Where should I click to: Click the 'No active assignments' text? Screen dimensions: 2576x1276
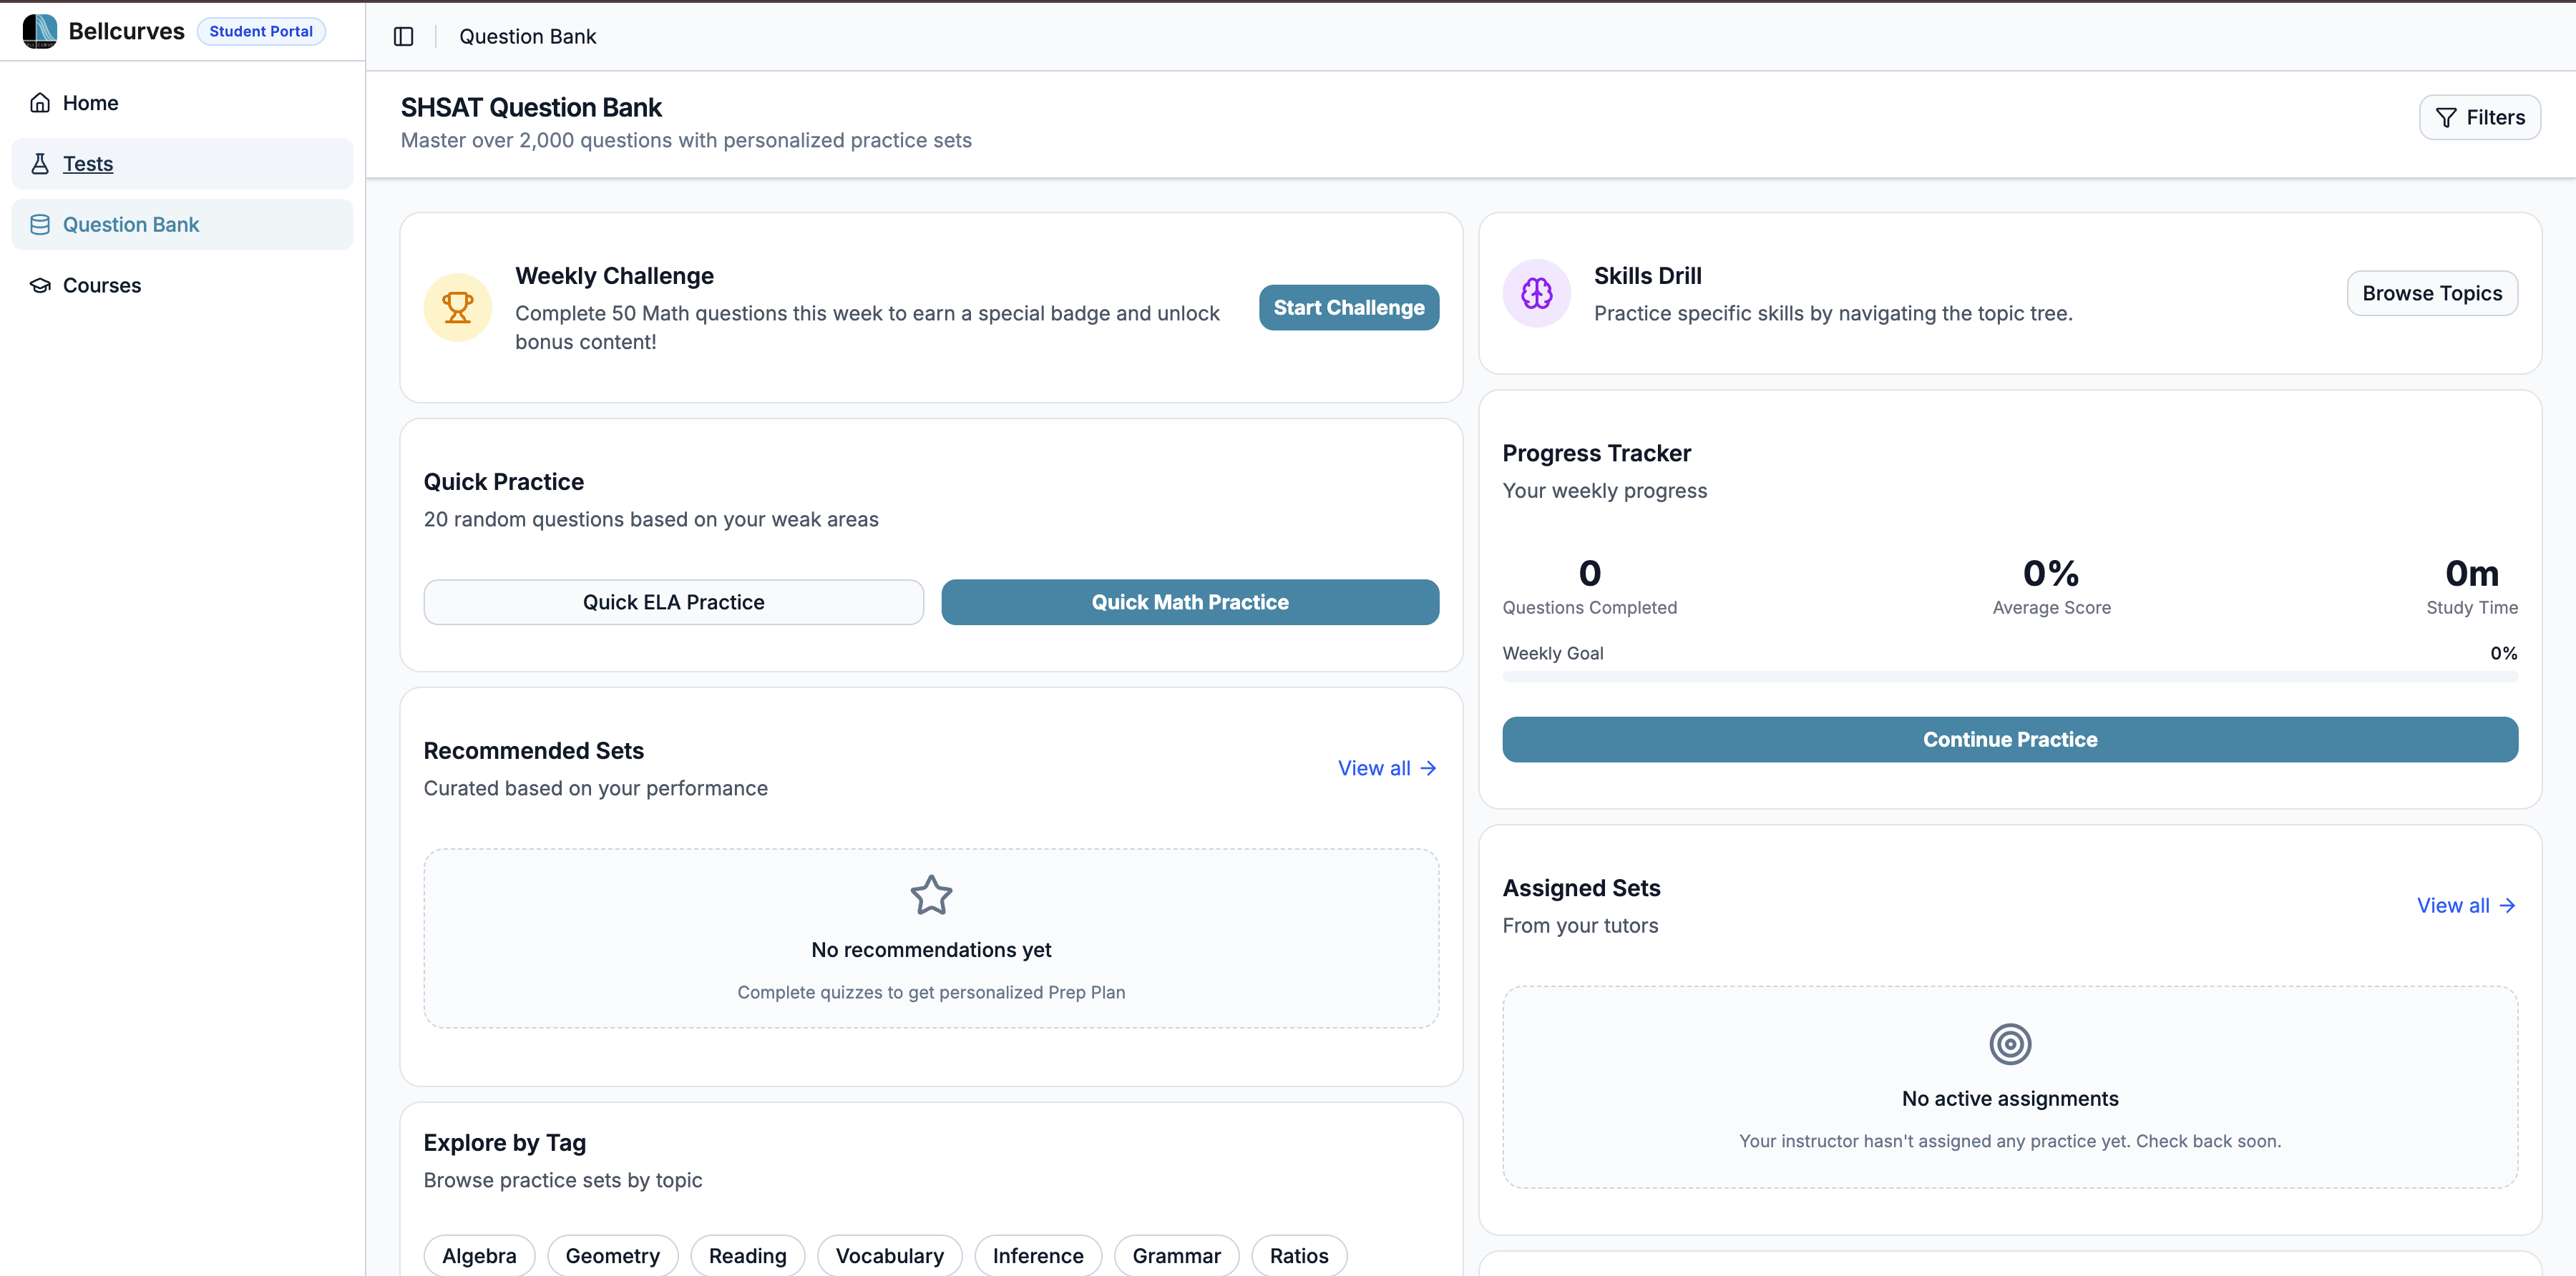click(x=2010, y=1099)
